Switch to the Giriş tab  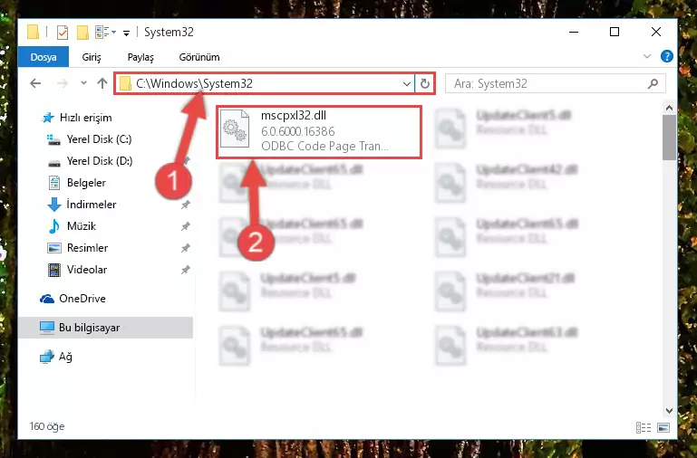(x=92, y=57)
